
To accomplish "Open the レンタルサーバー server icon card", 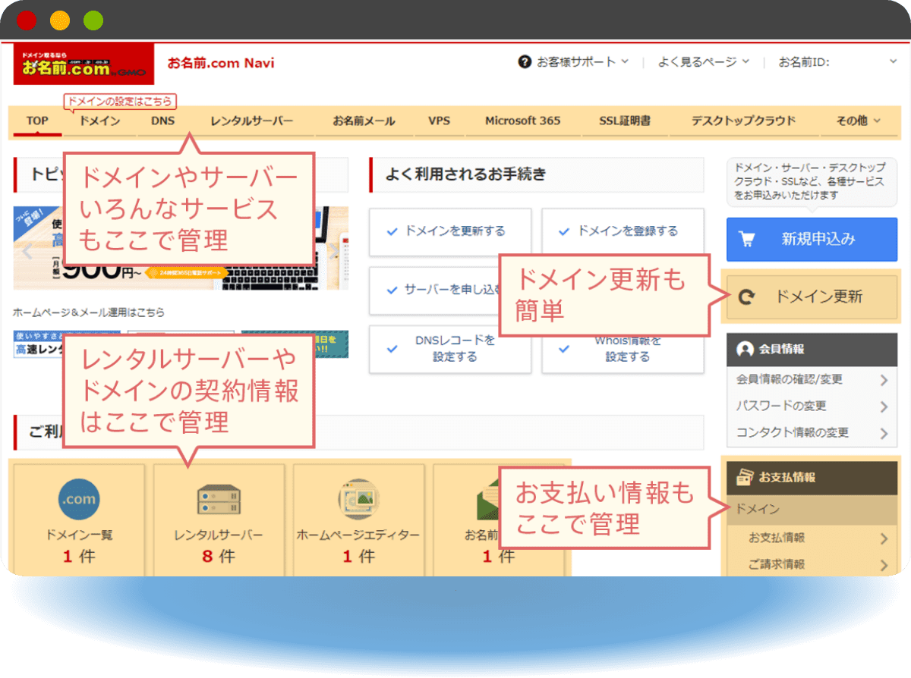I will (219, 520).
